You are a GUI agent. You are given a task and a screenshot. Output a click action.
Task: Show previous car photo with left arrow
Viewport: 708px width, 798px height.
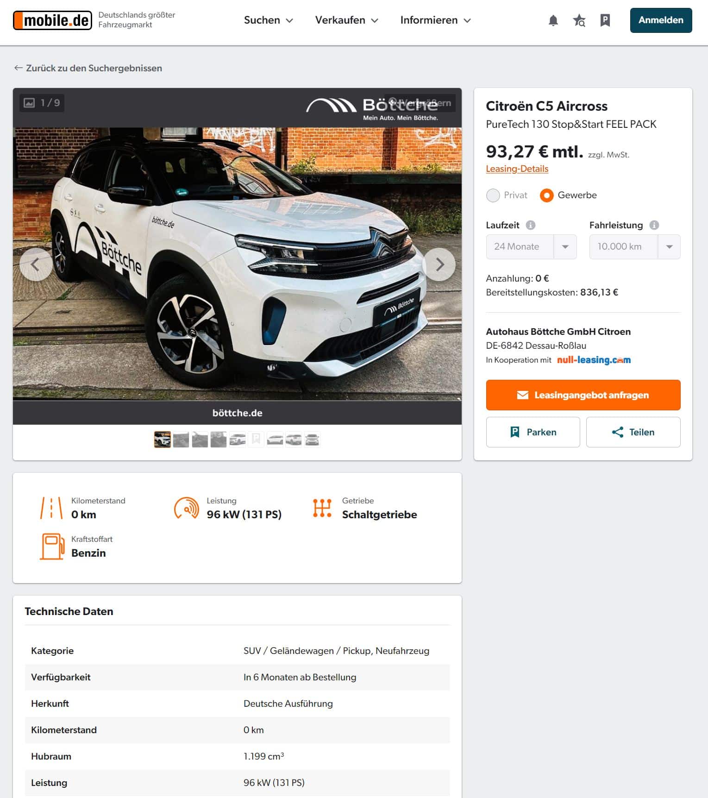[36, 264]
